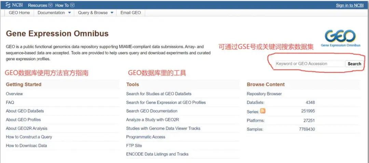369x163 pixels.
Task: Open Search GEO Documentation link
Action: (x=152, y=111)
